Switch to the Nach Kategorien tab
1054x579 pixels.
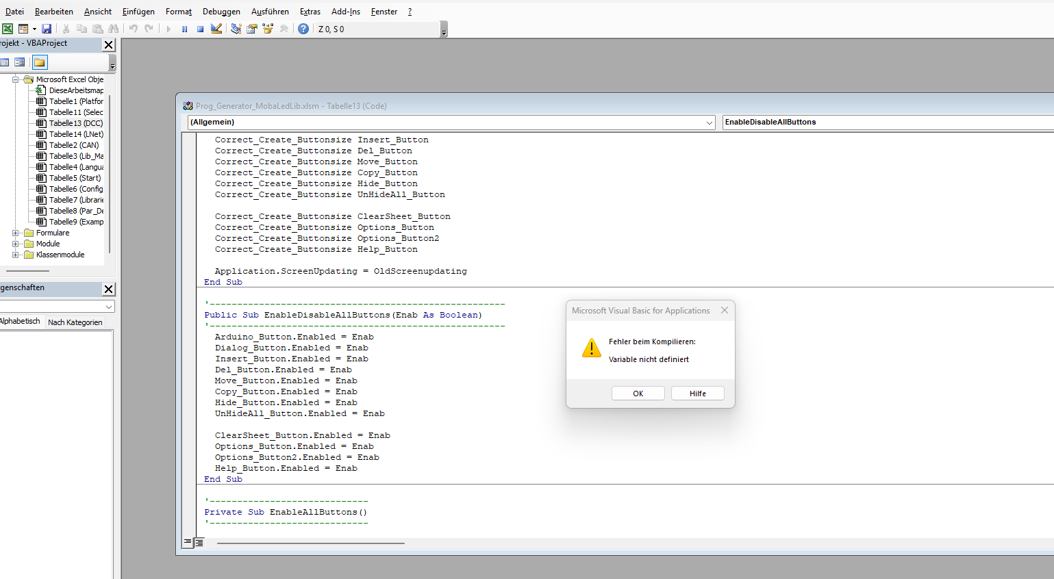(x=75, y=322)
